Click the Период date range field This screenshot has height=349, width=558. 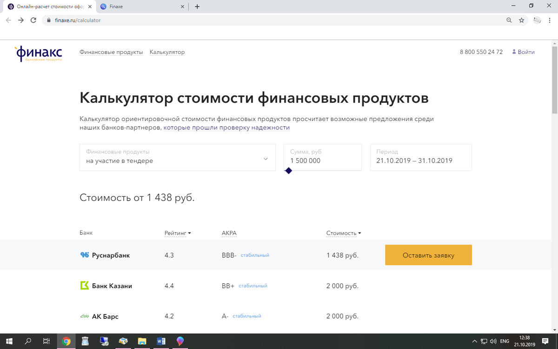(x=421, y=157)
